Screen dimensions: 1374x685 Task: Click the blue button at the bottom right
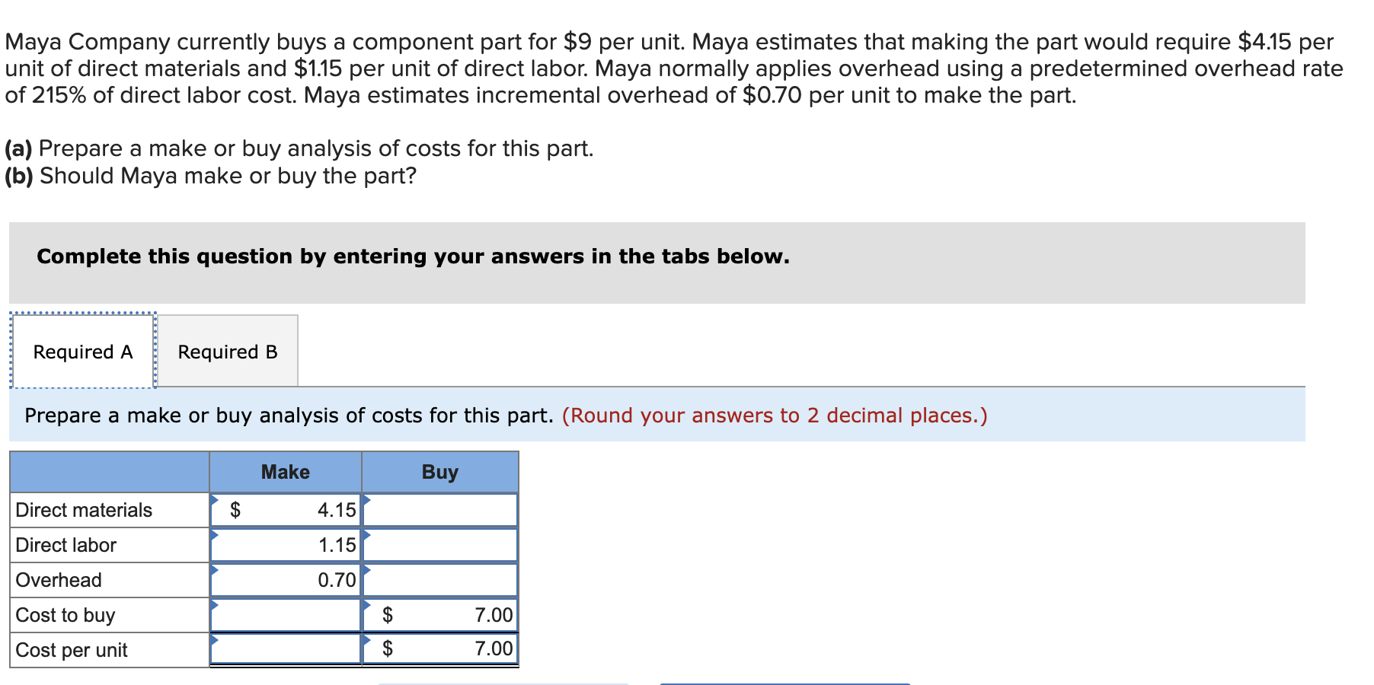click(x=784, y=683)
